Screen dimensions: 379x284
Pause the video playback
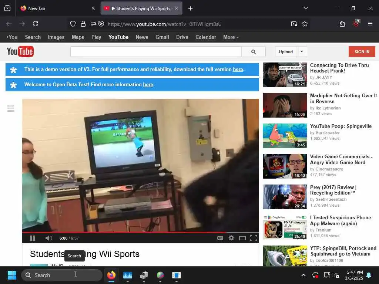point(32,238)
